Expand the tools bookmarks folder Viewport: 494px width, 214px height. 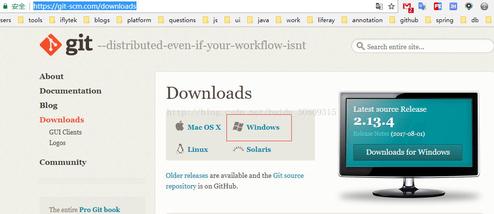30,20
